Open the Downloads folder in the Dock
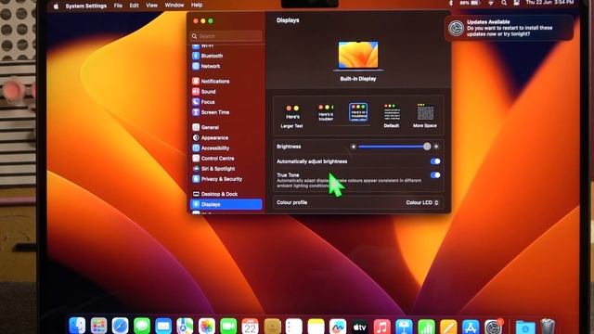The height and width of the screenshot is (334, 594). 525,327
